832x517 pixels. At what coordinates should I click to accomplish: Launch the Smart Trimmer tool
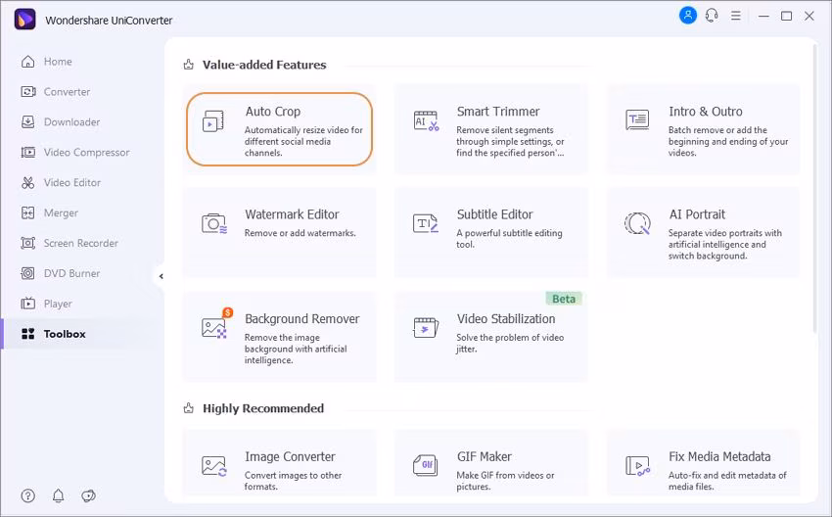[491, 129]
